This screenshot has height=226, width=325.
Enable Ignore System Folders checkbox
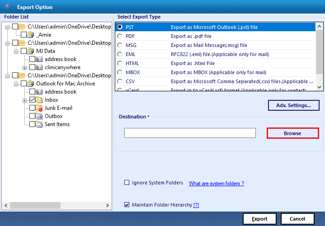coord(127,183)
